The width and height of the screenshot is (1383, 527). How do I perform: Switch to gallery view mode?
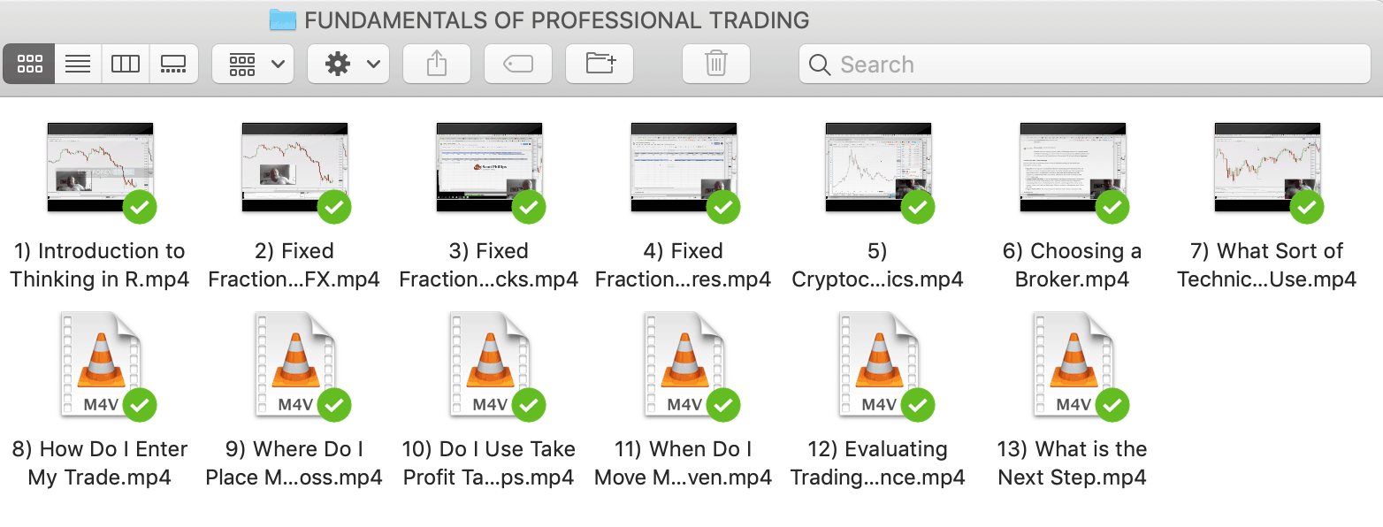(x=173, y=65)
